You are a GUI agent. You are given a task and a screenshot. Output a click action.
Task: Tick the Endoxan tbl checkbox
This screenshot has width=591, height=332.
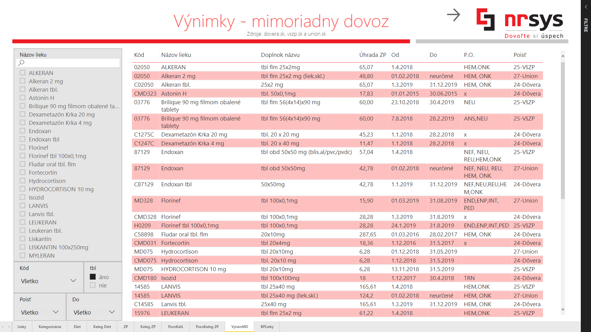pyautogui.click(x=22, y=139)
